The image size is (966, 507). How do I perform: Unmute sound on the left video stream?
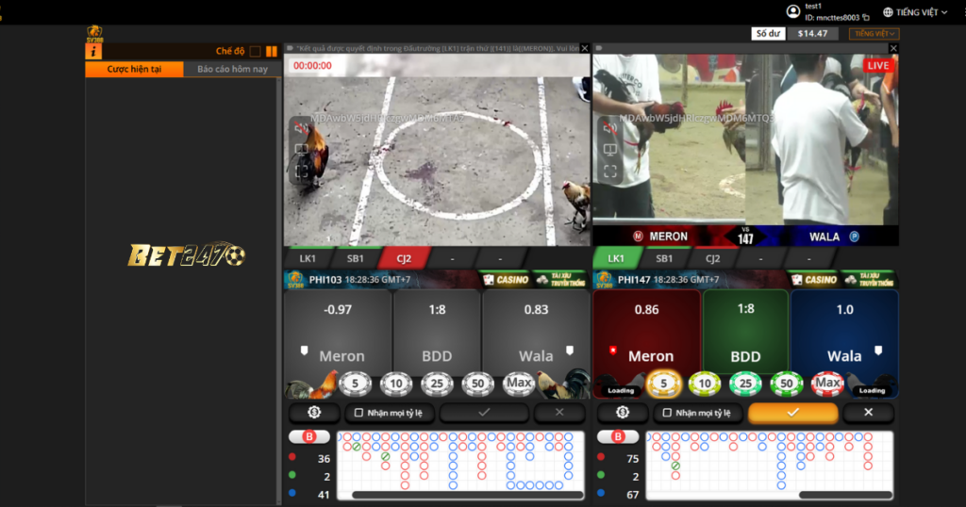pyautogui.click(x=301, y=128)
